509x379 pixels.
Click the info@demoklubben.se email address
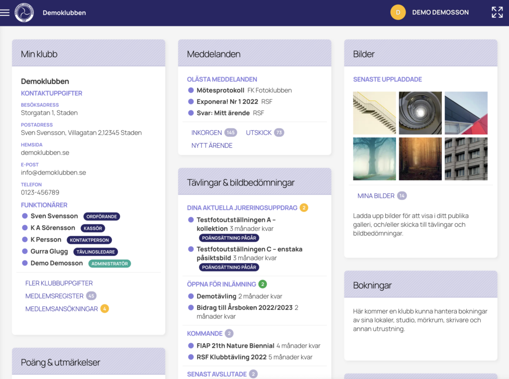(x=54, y=173)
